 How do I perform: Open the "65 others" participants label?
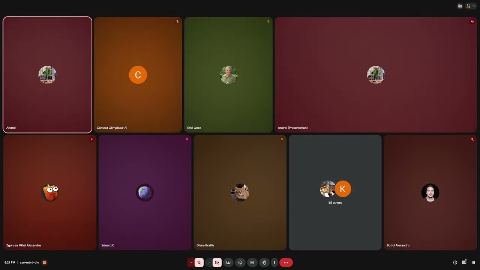pos(335,202)
